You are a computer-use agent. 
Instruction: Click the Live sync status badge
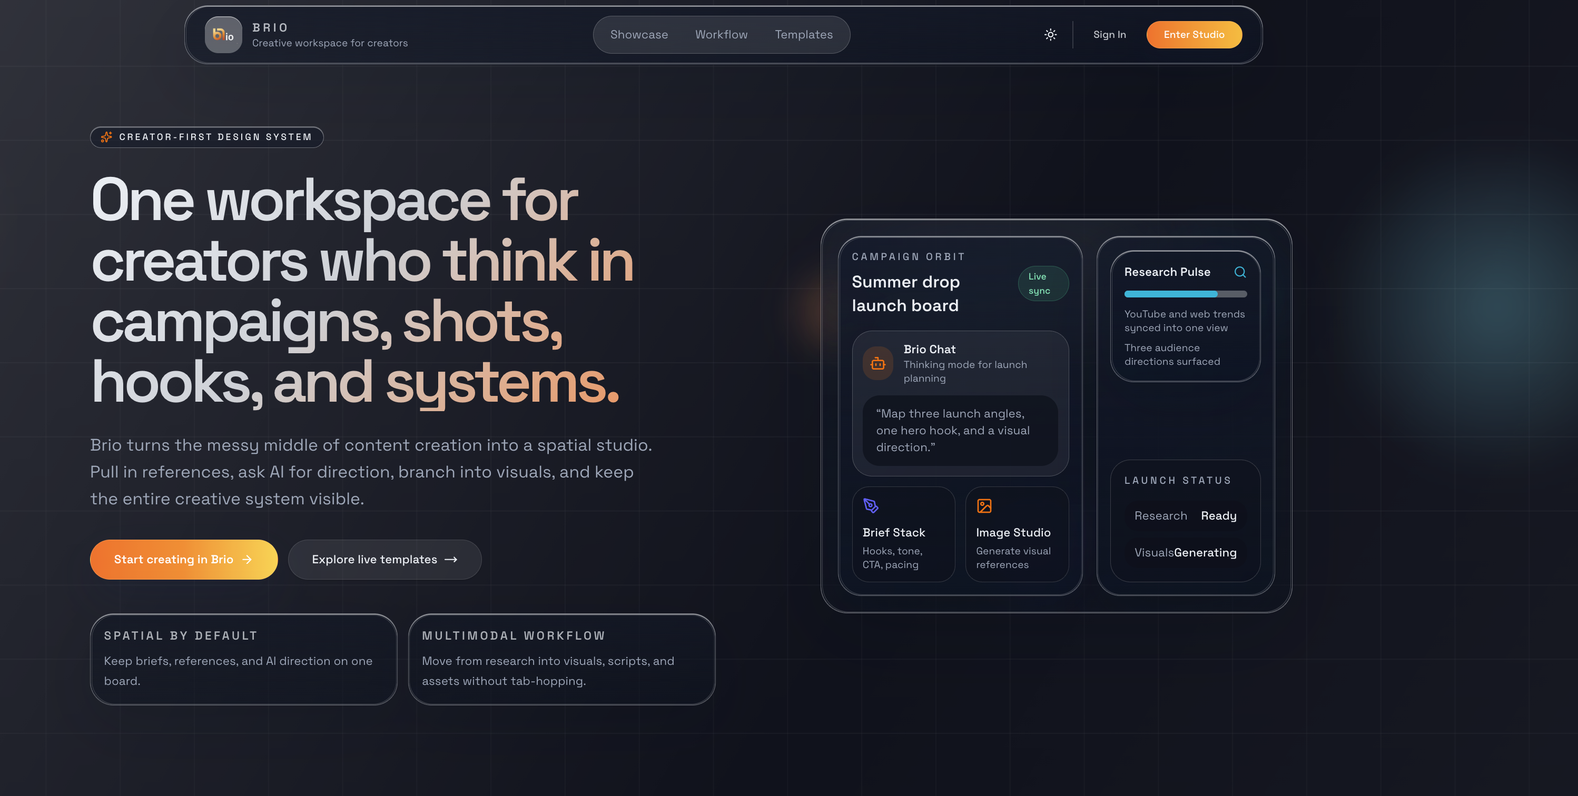[x=1043, y=284]
